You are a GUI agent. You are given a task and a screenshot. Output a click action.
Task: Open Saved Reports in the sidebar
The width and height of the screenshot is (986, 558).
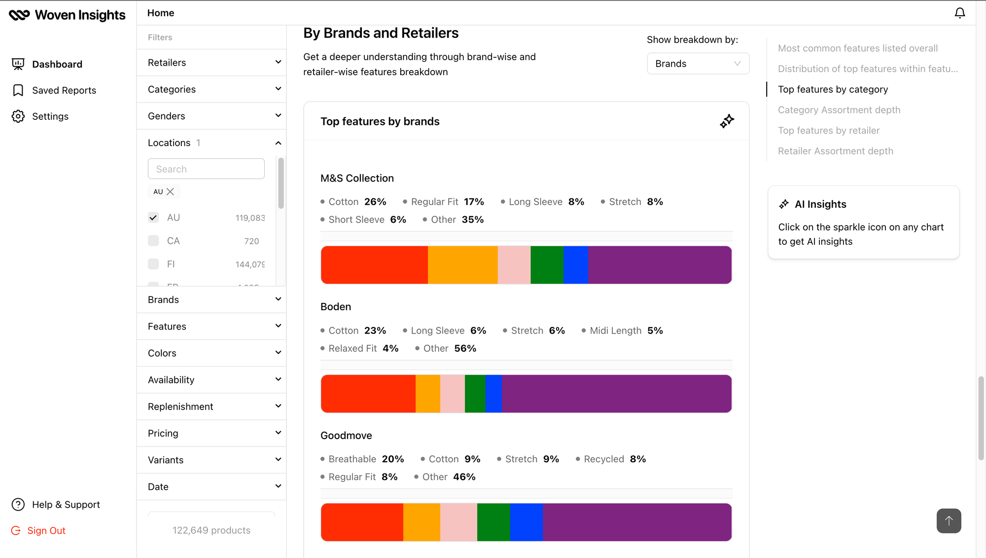(64, 90)
